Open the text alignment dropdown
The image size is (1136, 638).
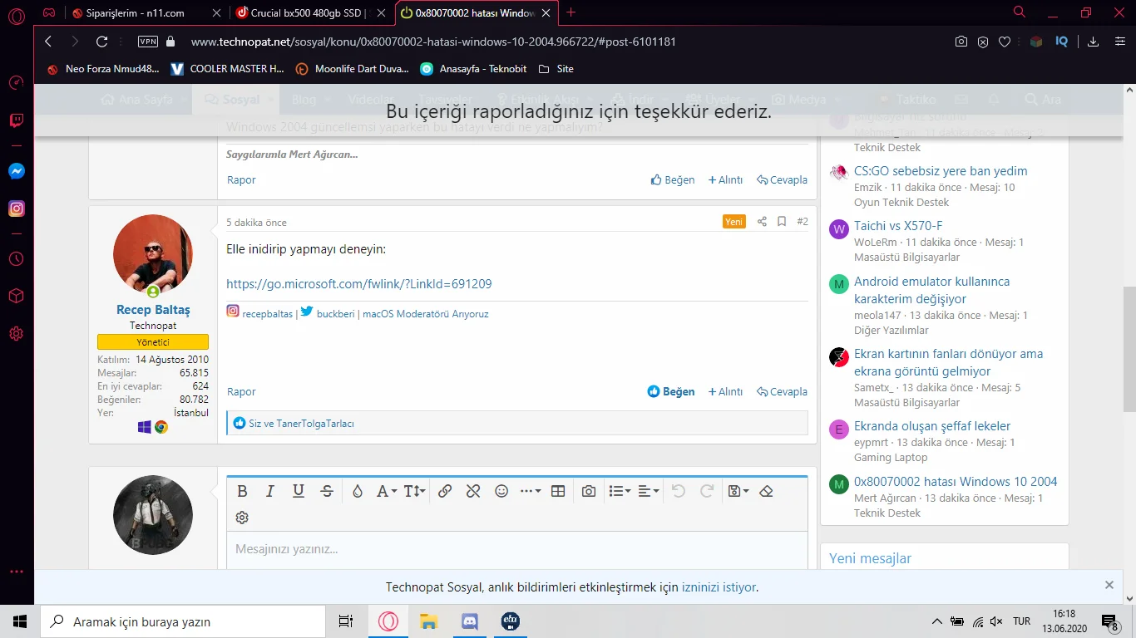tap(648, 491)
